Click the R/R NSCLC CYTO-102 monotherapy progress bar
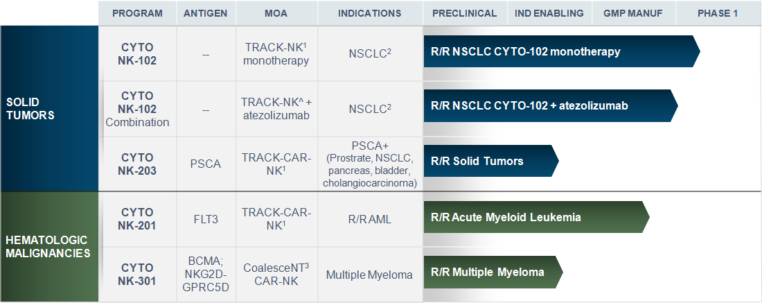This screenshot has height=303, width=762. 562,51
